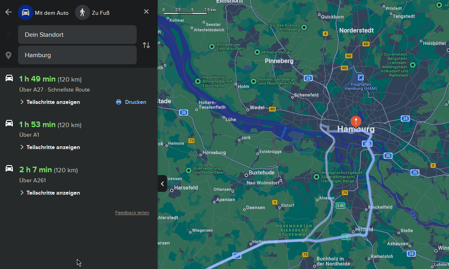Expand Teilschritte anzeigen for A261 route

[x=50, y=193]
